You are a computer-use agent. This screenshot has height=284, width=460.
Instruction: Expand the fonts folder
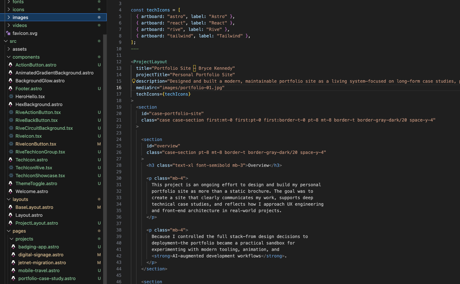8,2
